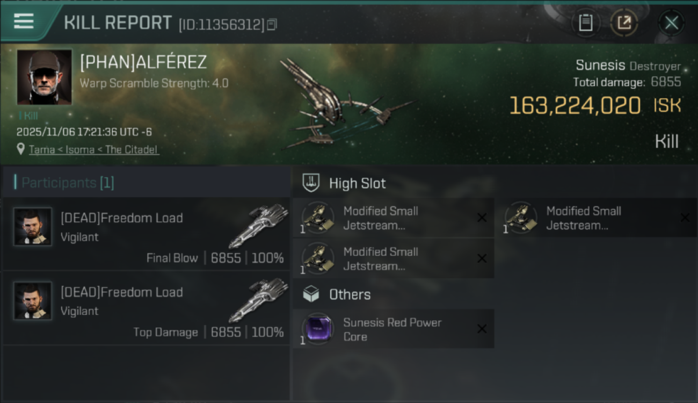Copy the kill report ID
Image resolution: width=698 pixels, height=403 pixels.
point(272,24)
